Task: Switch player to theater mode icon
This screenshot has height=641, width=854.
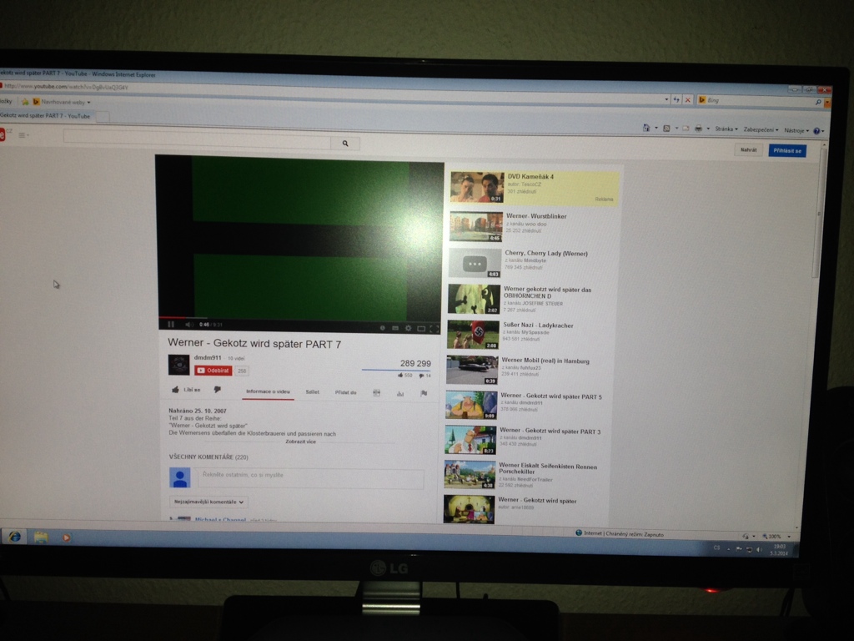Action: pyautogui.click(x=421, y=329)
